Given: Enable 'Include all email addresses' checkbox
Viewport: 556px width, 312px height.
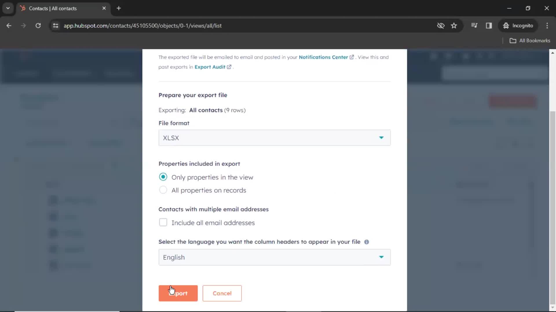Looking at the screenshot, I should [163, 222].
